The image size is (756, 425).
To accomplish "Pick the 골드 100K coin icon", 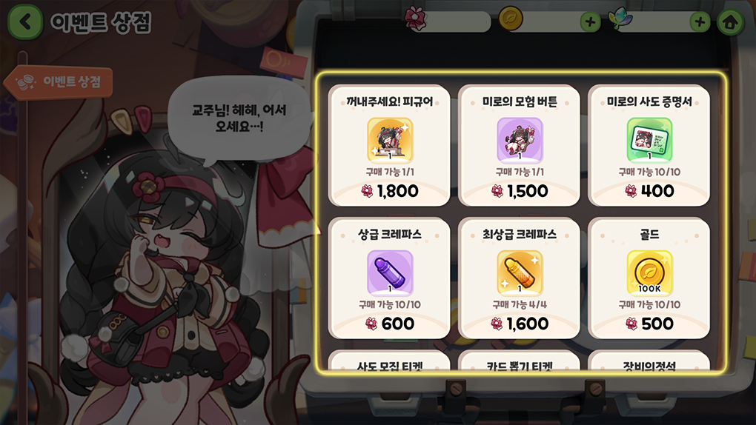I will tap(649, 272).
